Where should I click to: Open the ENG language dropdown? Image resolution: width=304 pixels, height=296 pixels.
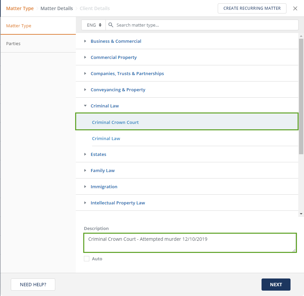tap(93, 25)
